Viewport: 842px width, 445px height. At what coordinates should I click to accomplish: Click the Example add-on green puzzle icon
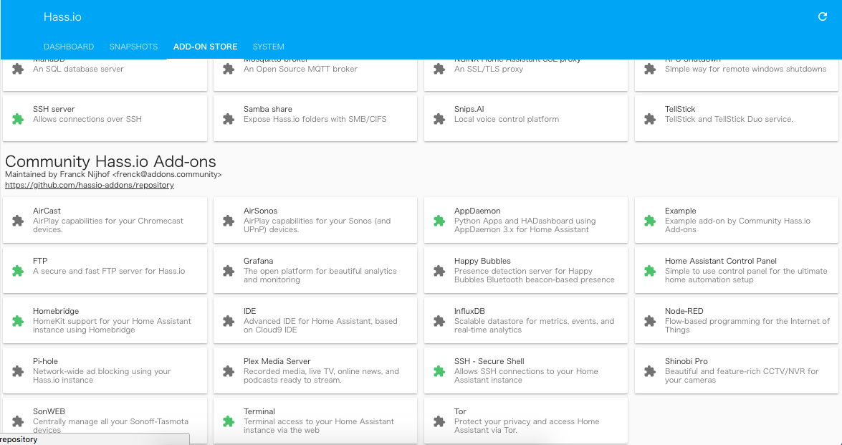(x=650, y=221)
